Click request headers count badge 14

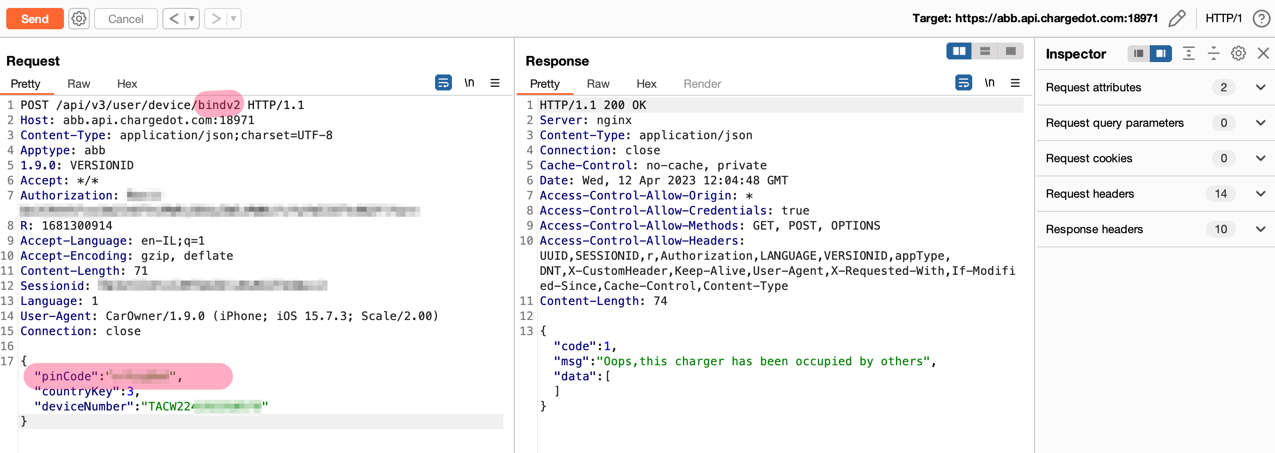point(1220,194)
